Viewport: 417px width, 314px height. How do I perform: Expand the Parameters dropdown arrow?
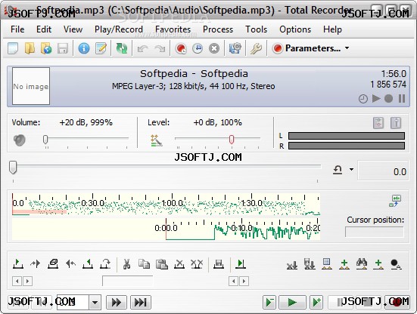pos(347,48)
